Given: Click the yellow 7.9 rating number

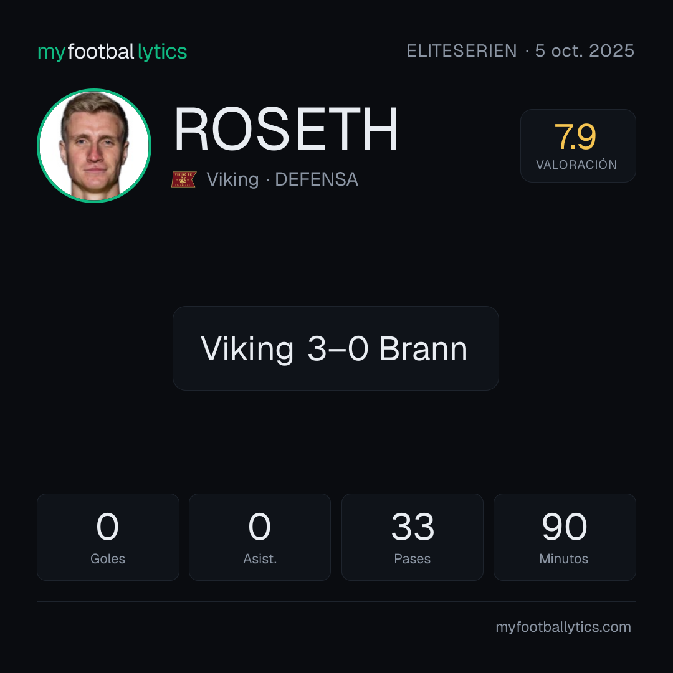Looking at the screenshot, I should pos(575,137).
